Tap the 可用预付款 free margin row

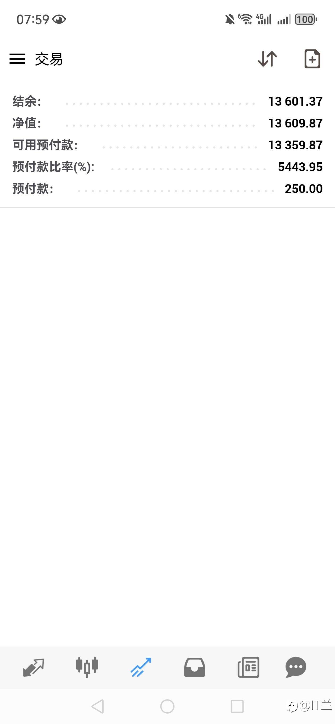[x=167, y=145]
